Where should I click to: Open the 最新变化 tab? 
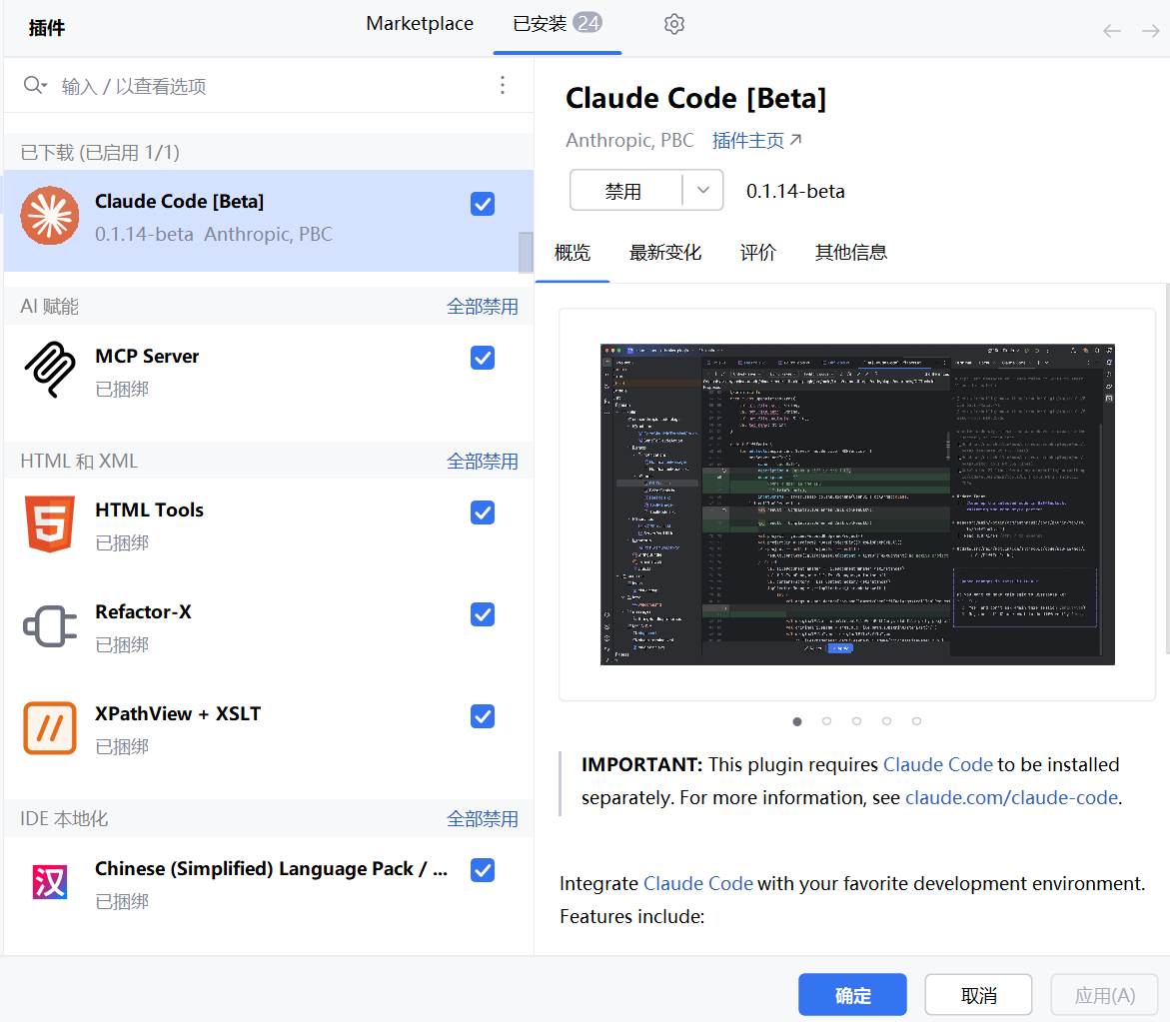click(x=664, y=253)
